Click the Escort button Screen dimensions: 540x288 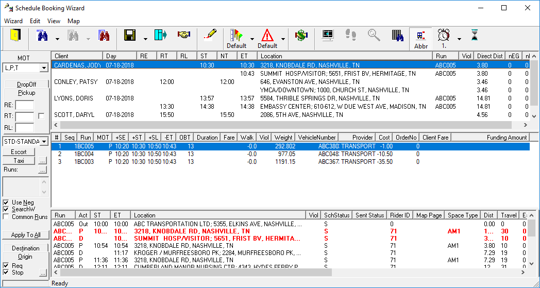tap(19, 152)
